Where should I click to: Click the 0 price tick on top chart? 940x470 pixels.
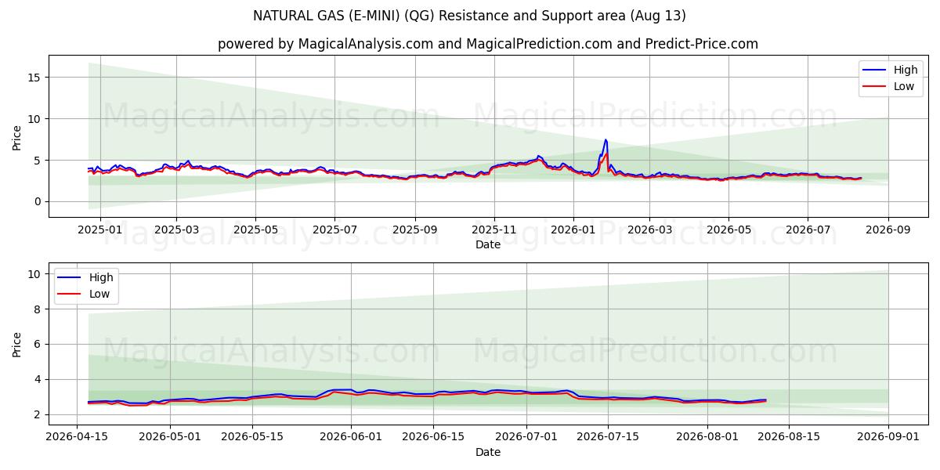click(38, 201)
